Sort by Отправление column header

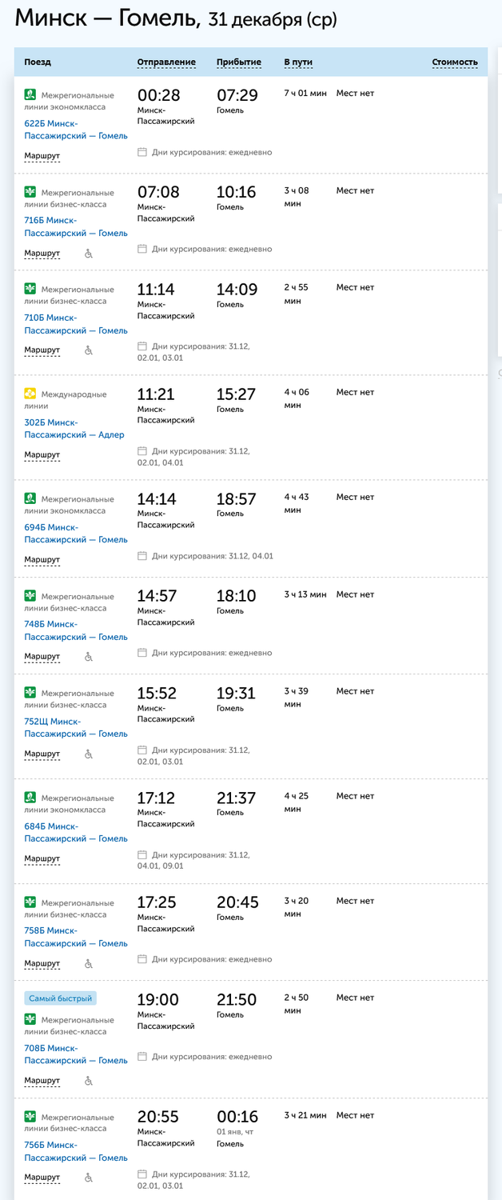coord(166,62)
